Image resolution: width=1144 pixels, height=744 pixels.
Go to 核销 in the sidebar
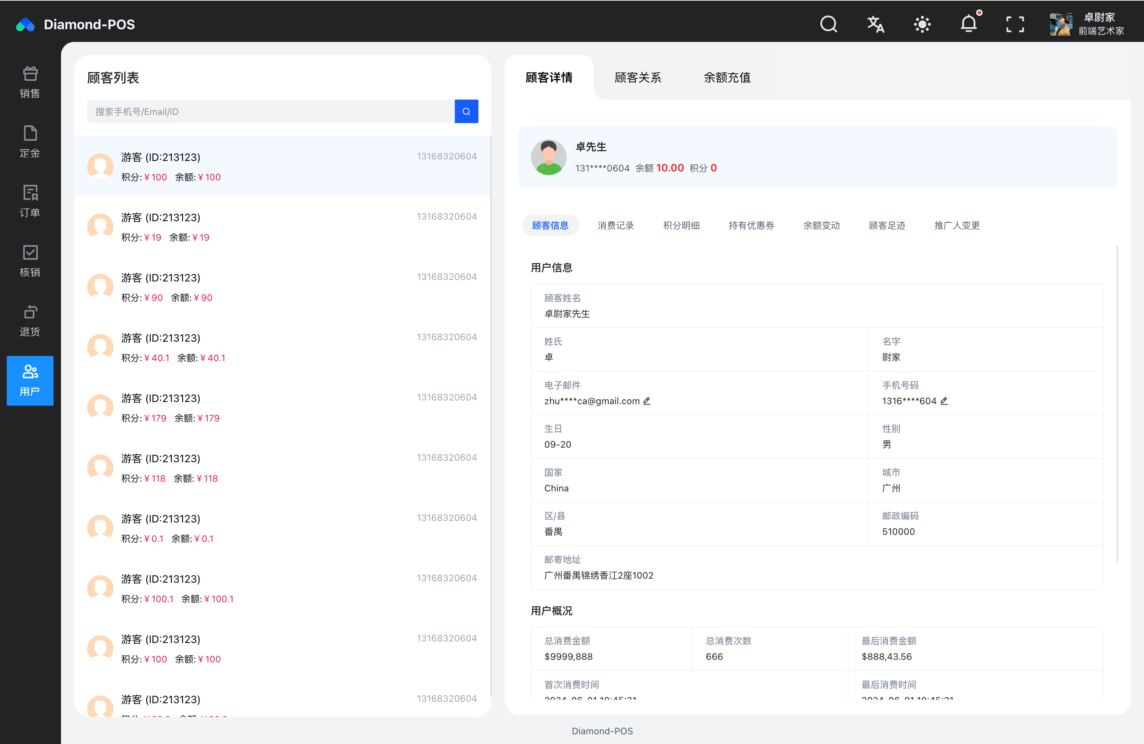point(30,262)
